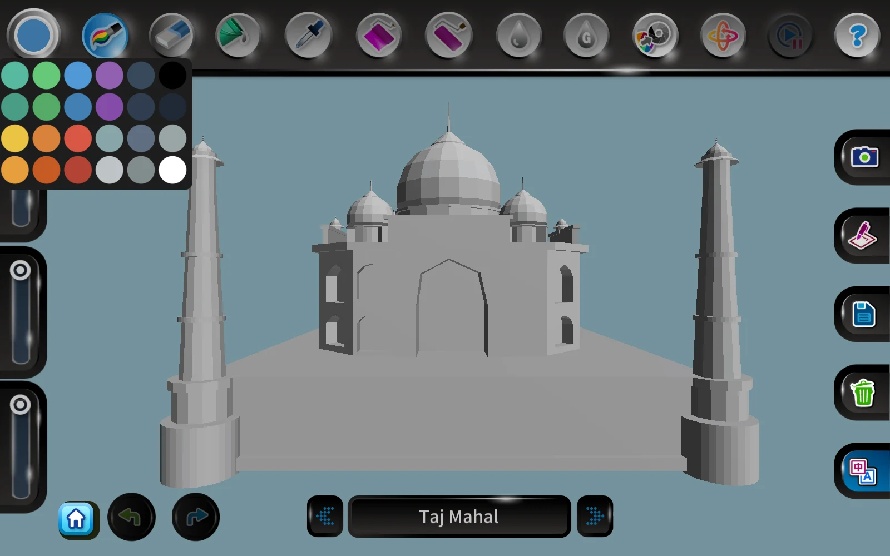Choose the black color swatch
Viewport: 890px width, 556px height.
click(172, 75)
